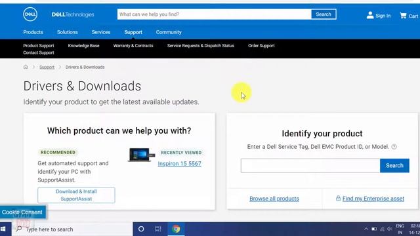The height and width of the screenshot is (236, 420).
Task: Click the RECOMMENDED badge label
Action: point(58,152)
